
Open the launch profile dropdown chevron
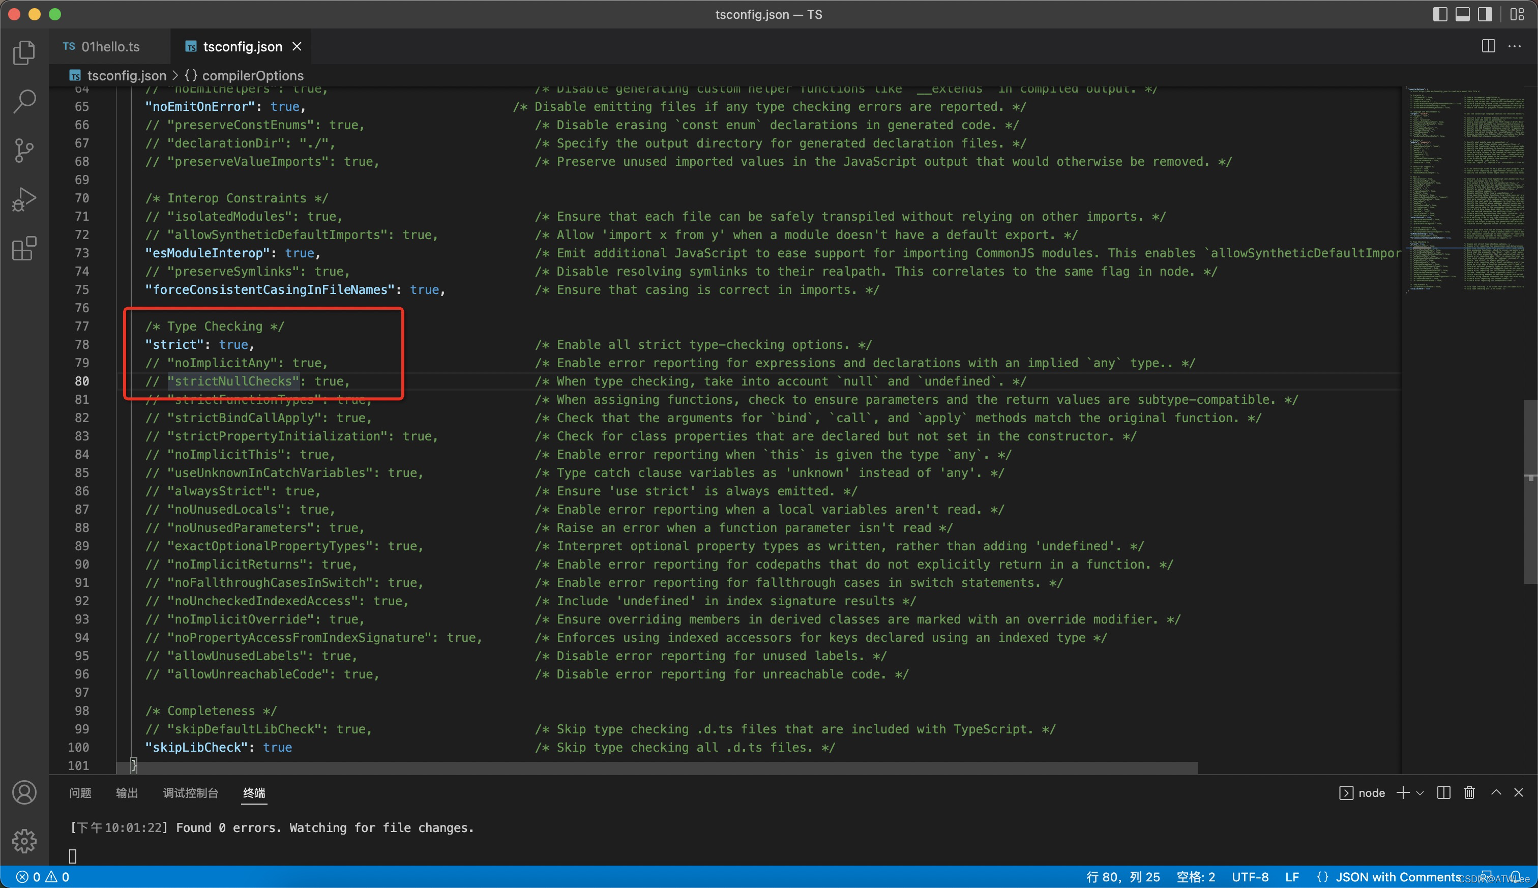(x=1419, y=793)
